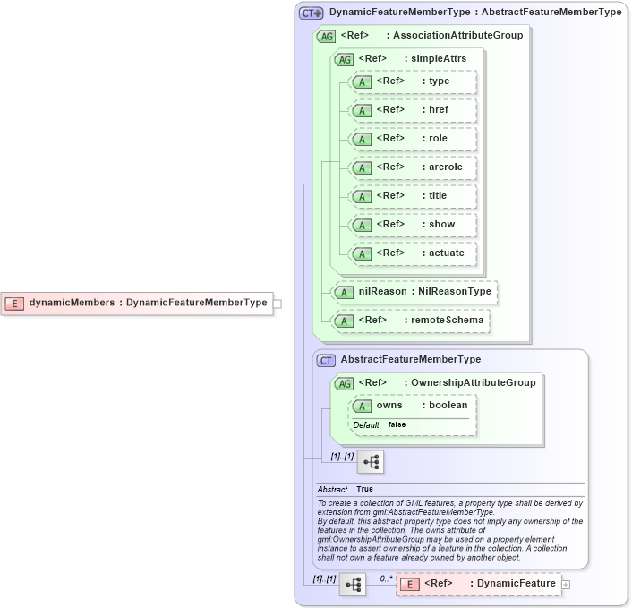Click the AG icon of simpleAttrs
Image resolution: width=632 pixels, height=608 pixels.
click(345, 60)
